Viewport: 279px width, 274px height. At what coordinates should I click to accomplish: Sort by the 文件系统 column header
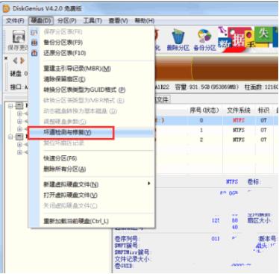(x=239, y=110)
